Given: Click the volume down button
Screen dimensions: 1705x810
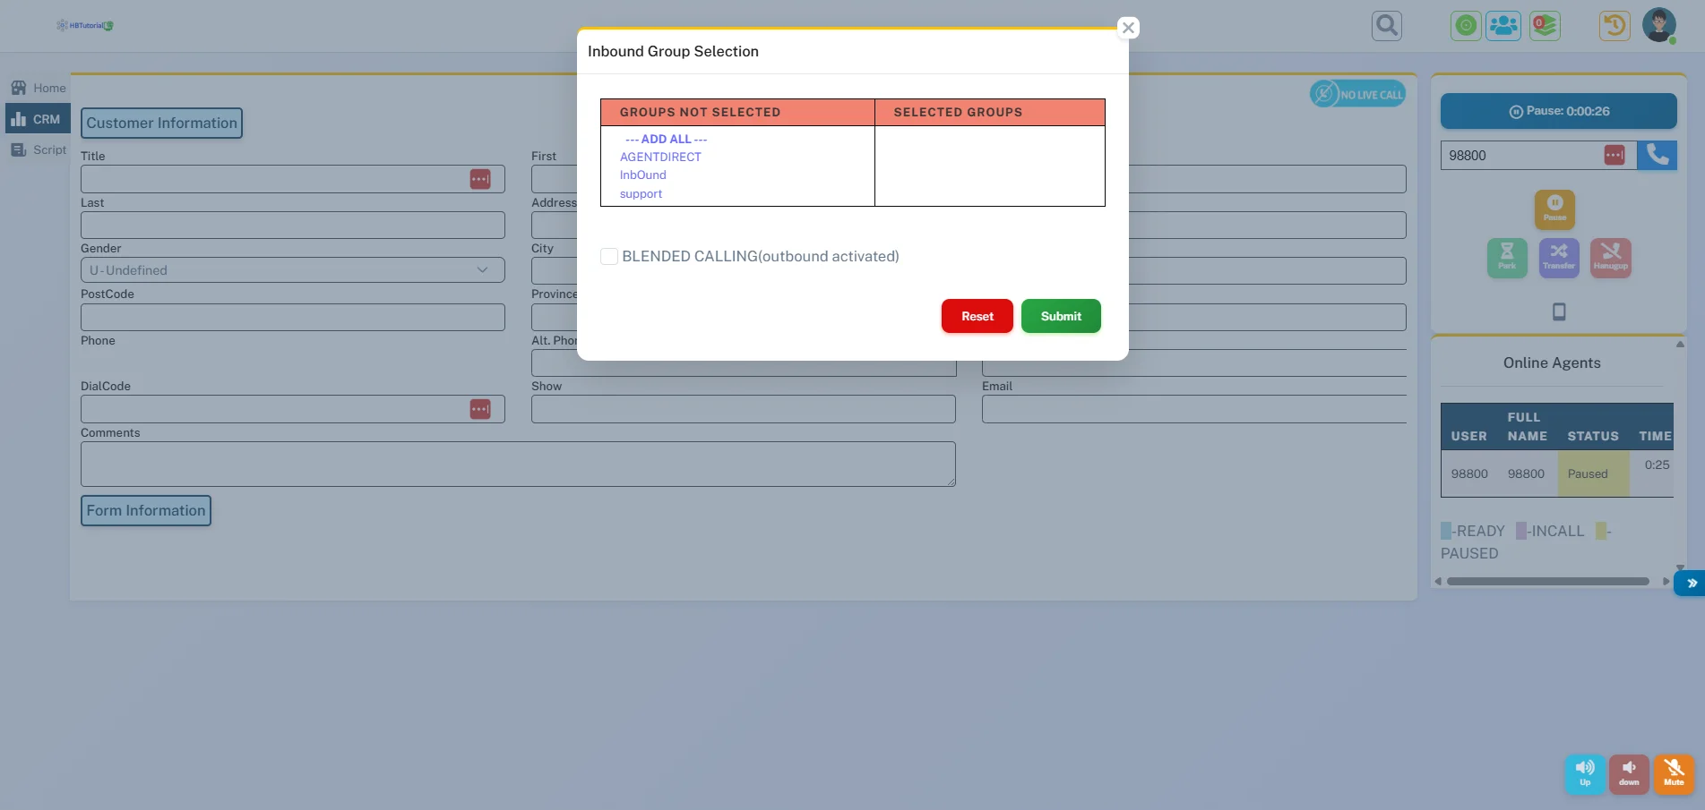Looking at the screenshot, I should [x=1629, y=774].
